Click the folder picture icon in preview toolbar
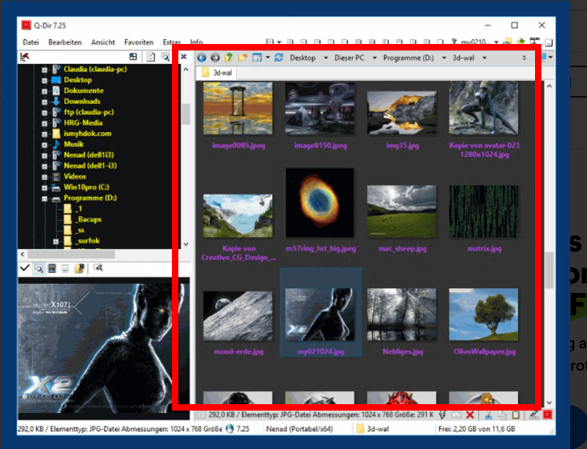Image resolution: width=587 pixels, height=449 pixels. [x=79, y=268]
